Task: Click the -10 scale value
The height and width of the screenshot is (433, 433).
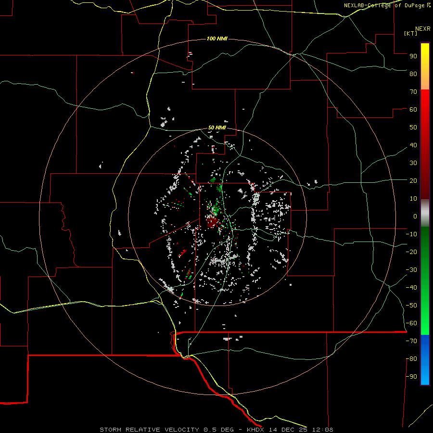Action: point(411,234)
